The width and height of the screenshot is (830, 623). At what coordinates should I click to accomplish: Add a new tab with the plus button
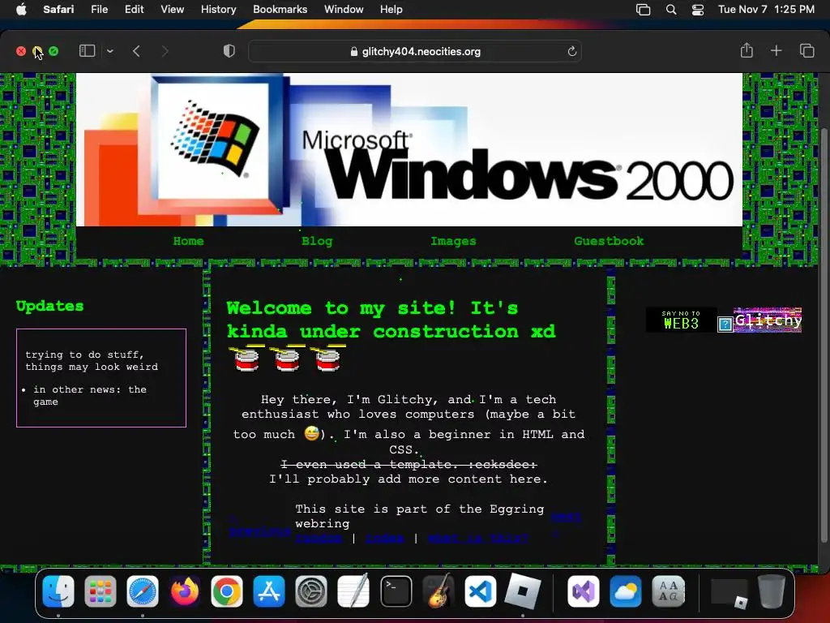point(776,51)
